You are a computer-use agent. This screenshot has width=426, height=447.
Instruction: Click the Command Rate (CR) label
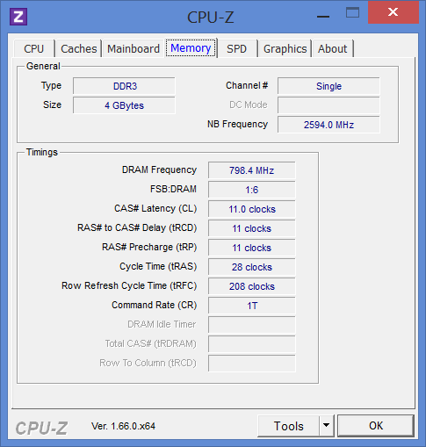[x=155, y=305]
